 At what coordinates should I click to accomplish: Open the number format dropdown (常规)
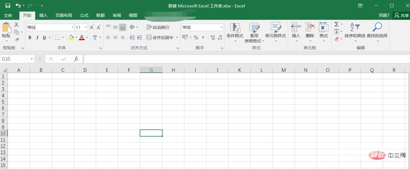(x=221, y=28)
